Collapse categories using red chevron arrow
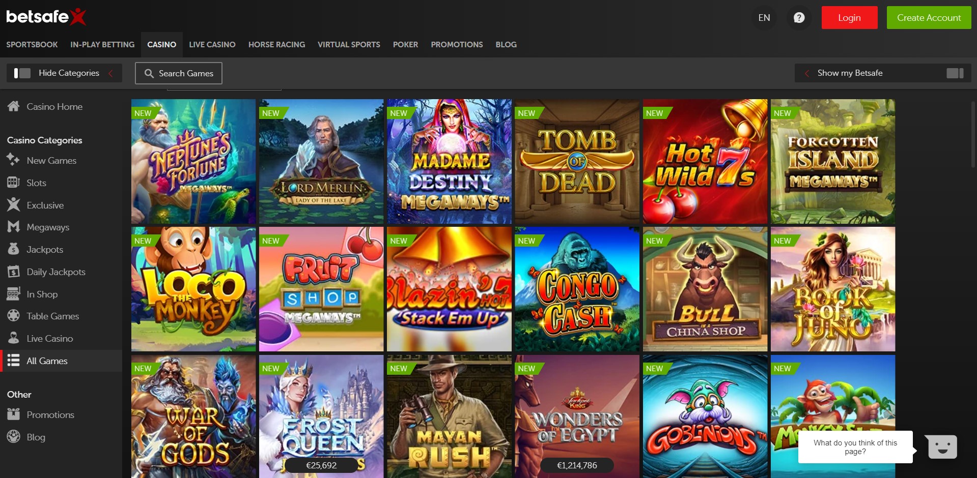Image resolution: width=977 pixels, height=478 pixels. tap(110, 73)
